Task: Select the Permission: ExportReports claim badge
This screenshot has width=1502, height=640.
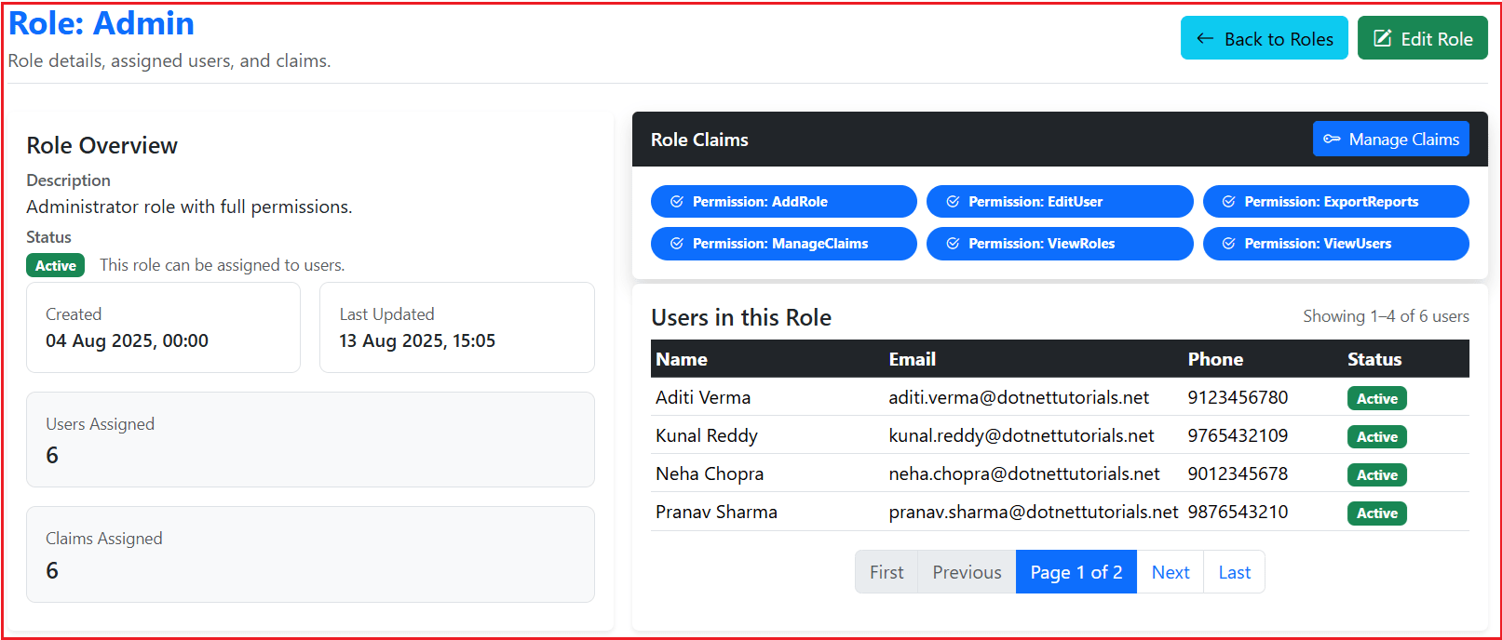Action: pyautogui.click(x=1335, y=202)
